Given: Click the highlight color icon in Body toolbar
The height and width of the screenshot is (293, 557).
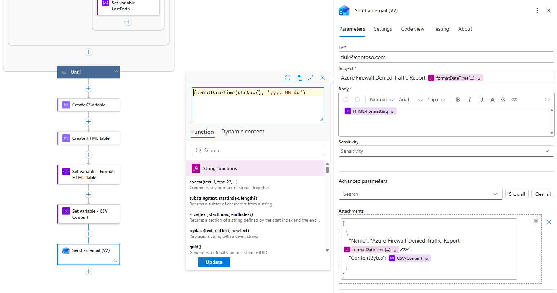Looking at the screenshot, I should coord(503,100).
